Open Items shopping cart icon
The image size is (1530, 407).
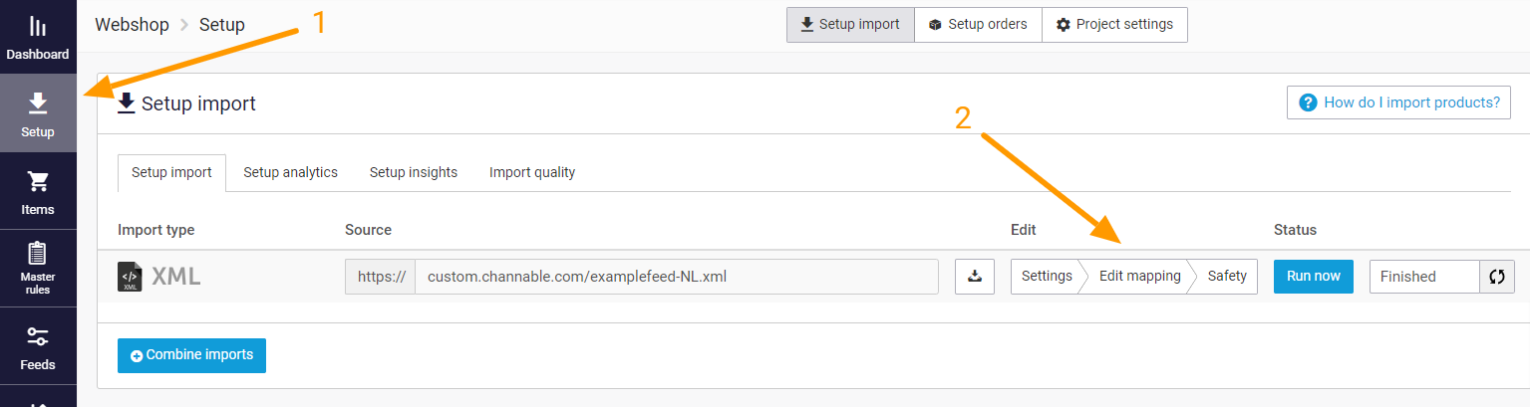pos(38,181)
